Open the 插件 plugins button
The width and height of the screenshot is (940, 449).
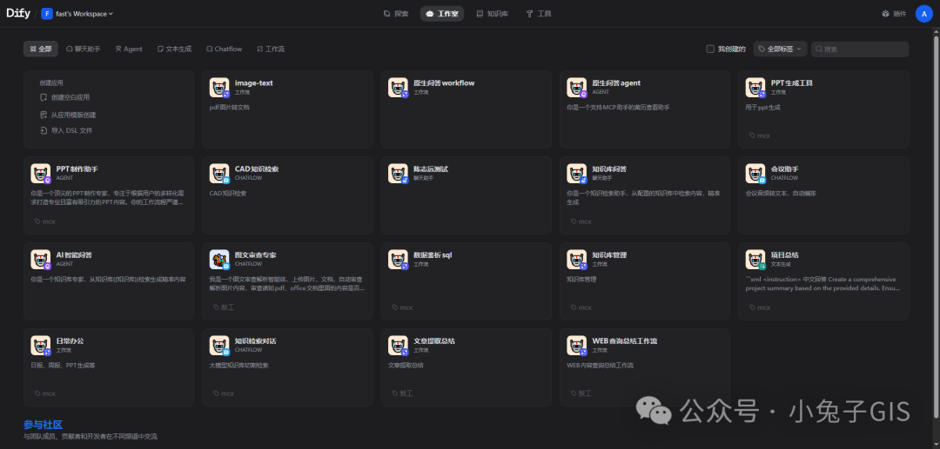[x=894, y=14]
